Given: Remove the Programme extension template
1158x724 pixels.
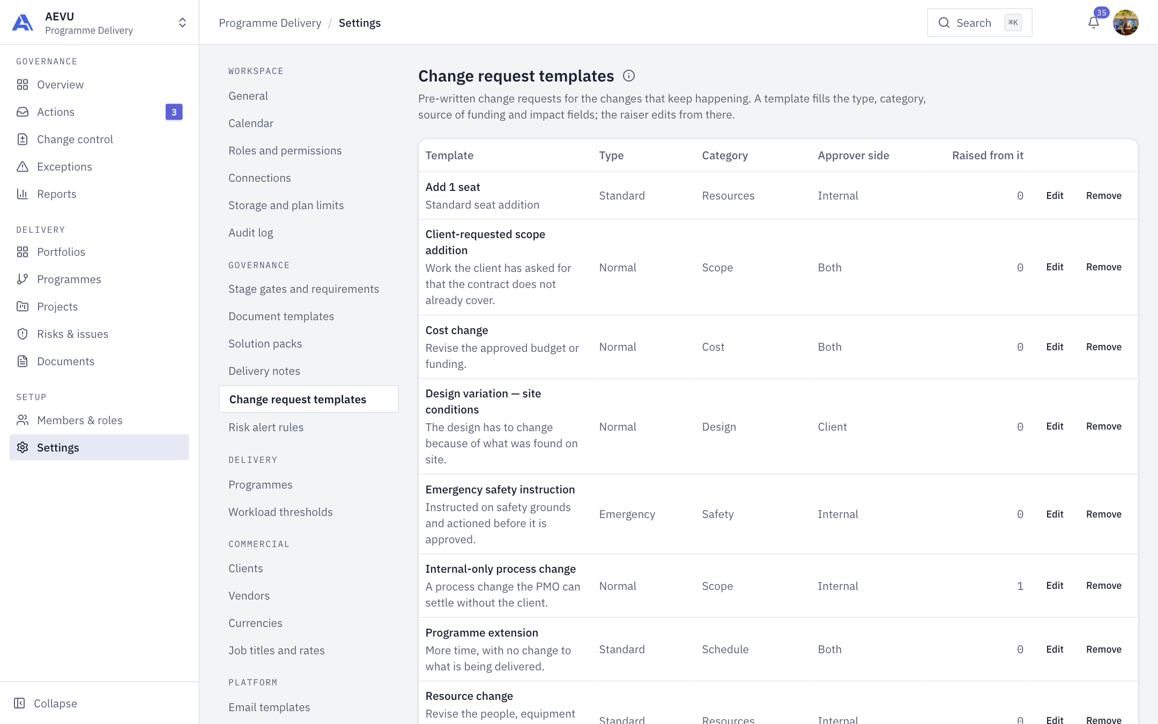Looking at the screenshot, I should [1104, 649].
